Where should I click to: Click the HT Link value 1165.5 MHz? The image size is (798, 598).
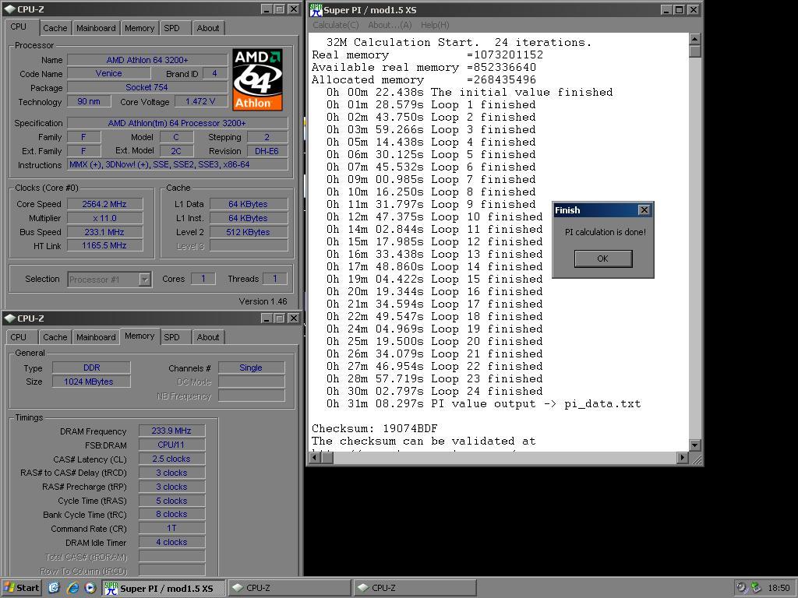[x=105, y=245]
